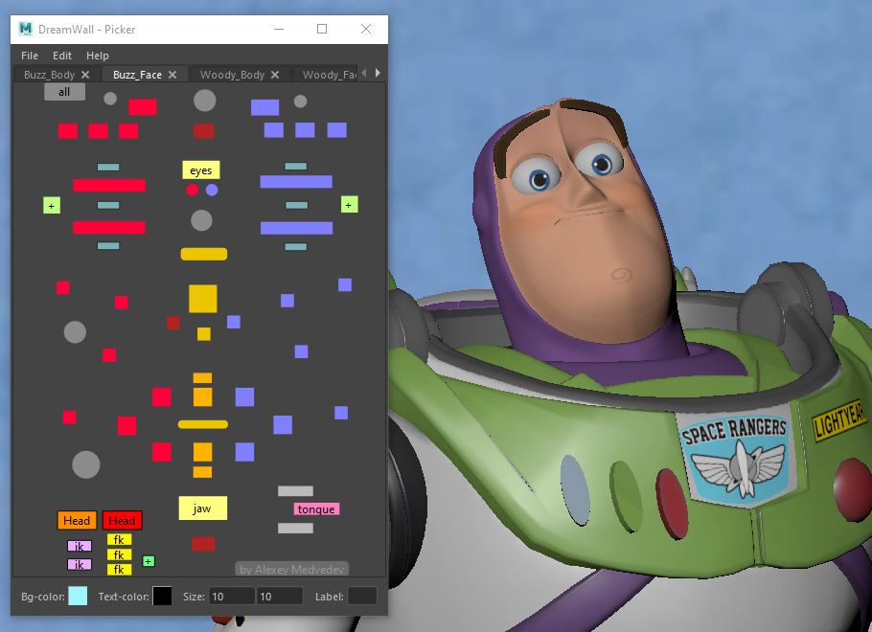The width and height of the screenshot is (872, 632).
Task: Open the File menu
Action: (30, 56)
